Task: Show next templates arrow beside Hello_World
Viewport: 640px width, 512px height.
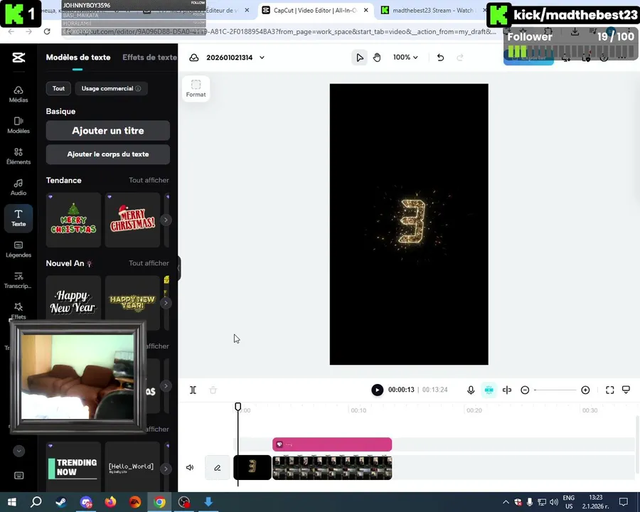Action: pyautogui.click(x=166, y=469)
